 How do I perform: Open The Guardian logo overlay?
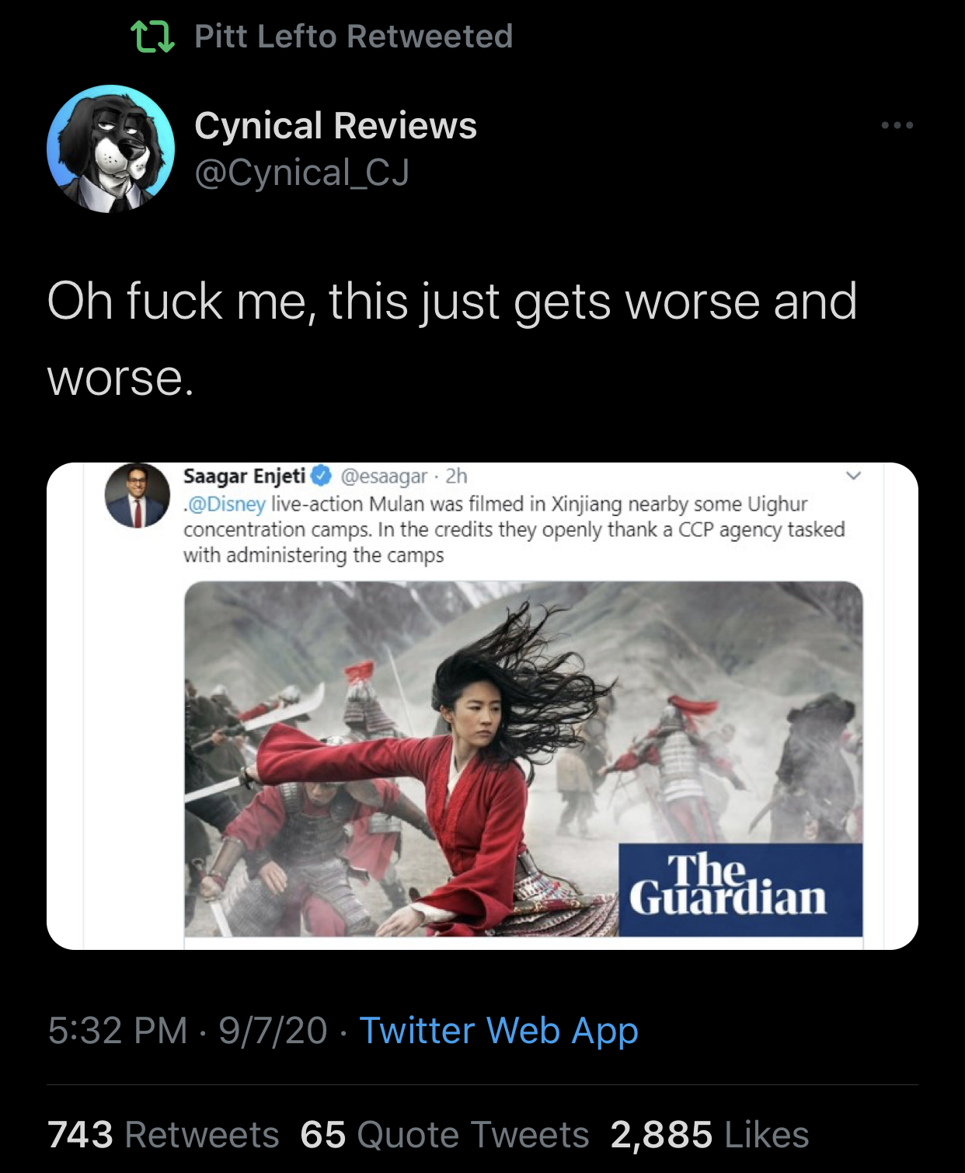click(x=740, y=889)
